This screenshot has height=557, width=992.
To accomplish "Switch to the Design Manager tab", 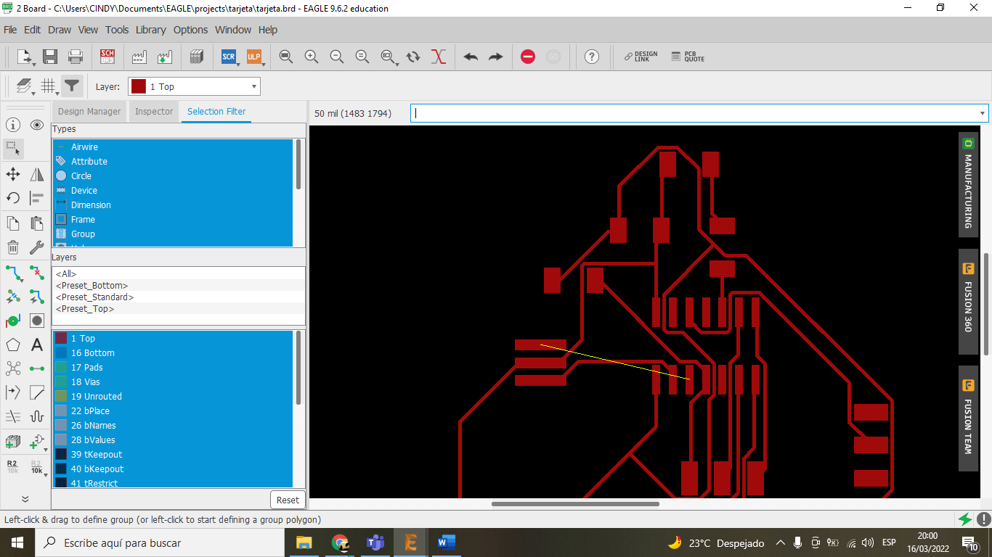I will pyautogui.click(x=89, y=112).
